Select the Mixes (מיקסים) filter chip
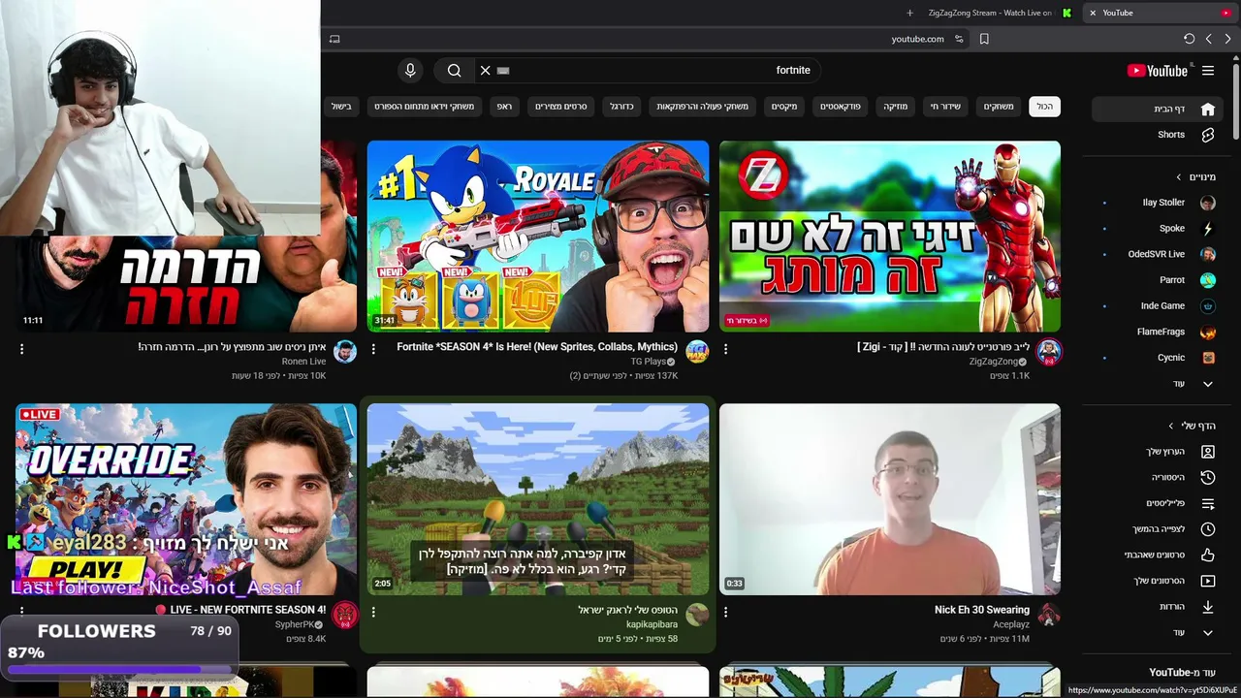 pyautogui.click(x=784, y=107)
